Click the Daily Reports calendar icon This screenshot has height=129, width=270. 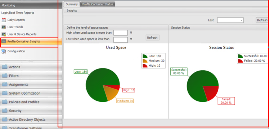4,20
